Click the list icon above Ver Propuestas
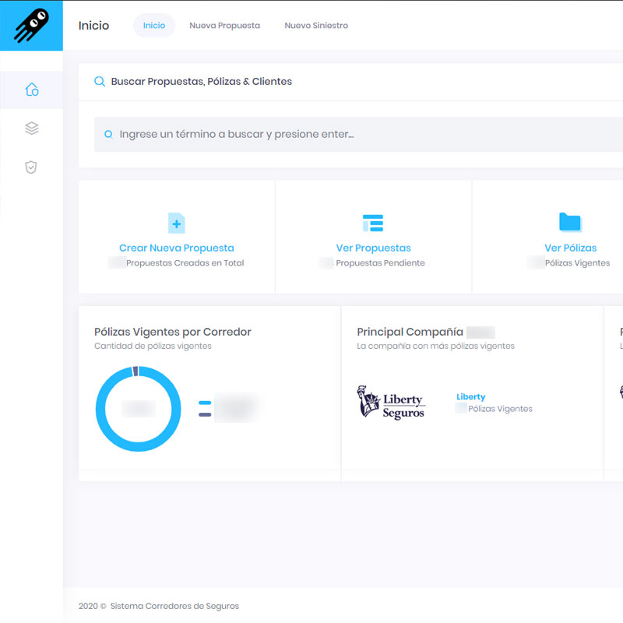This screenshot has height=623, width=623. 373,224
